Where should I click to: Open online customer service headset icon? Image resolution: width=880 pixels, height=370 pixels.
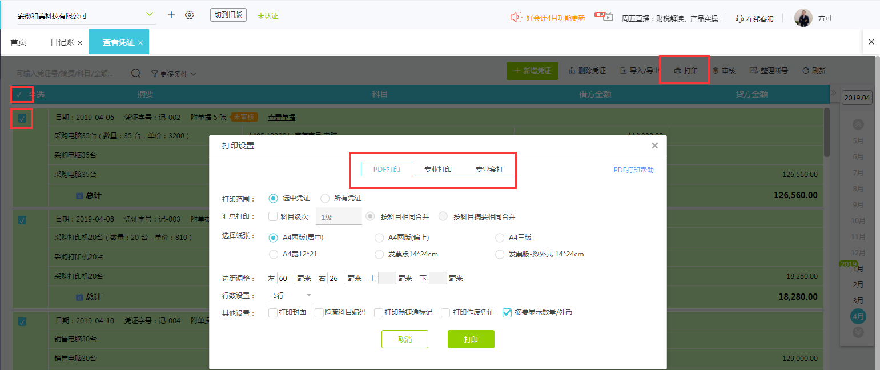739,18
